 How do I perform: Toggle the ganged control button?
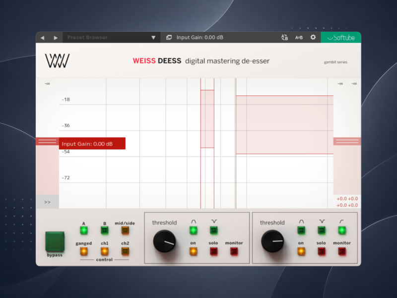[84, 251]
